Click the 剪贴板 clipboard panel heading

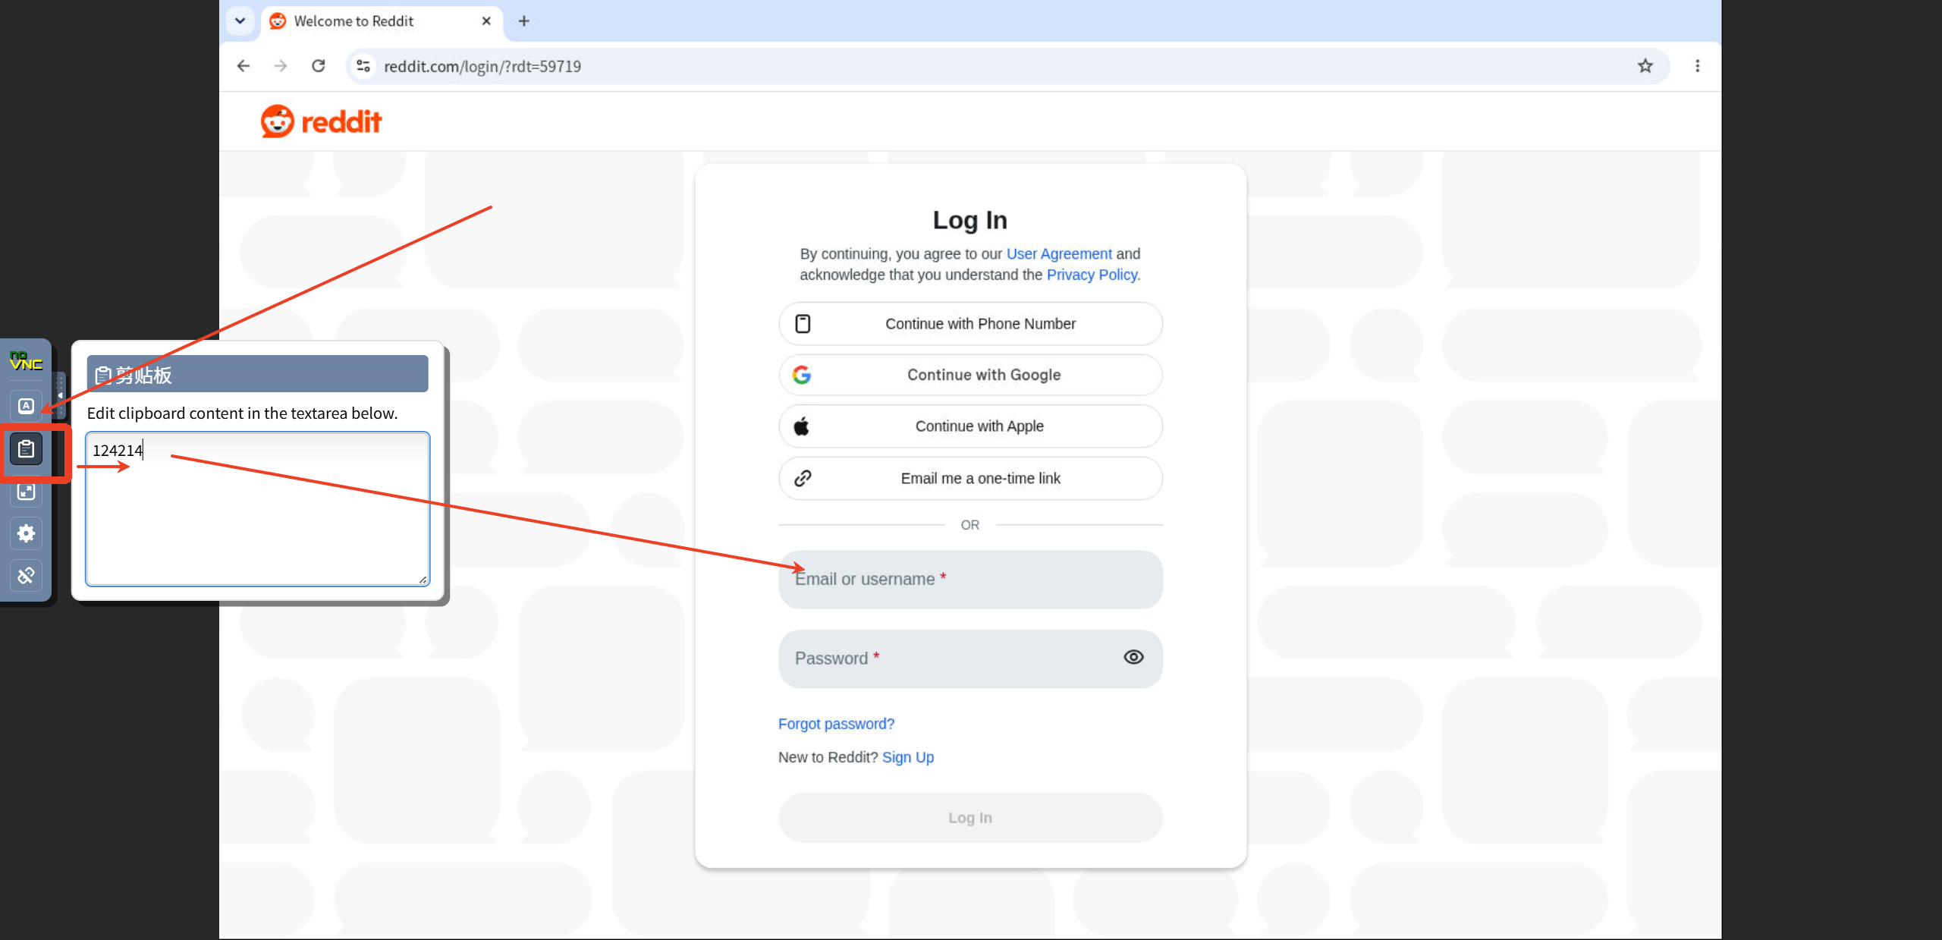click(x=258, y=374)
